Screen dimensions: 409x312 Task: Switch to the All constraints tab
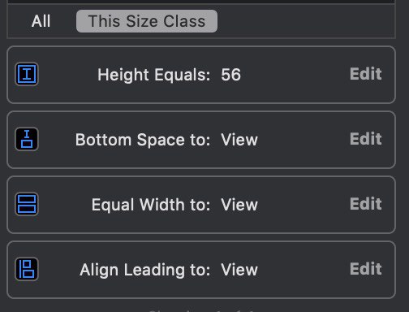(x=41, y=21)
